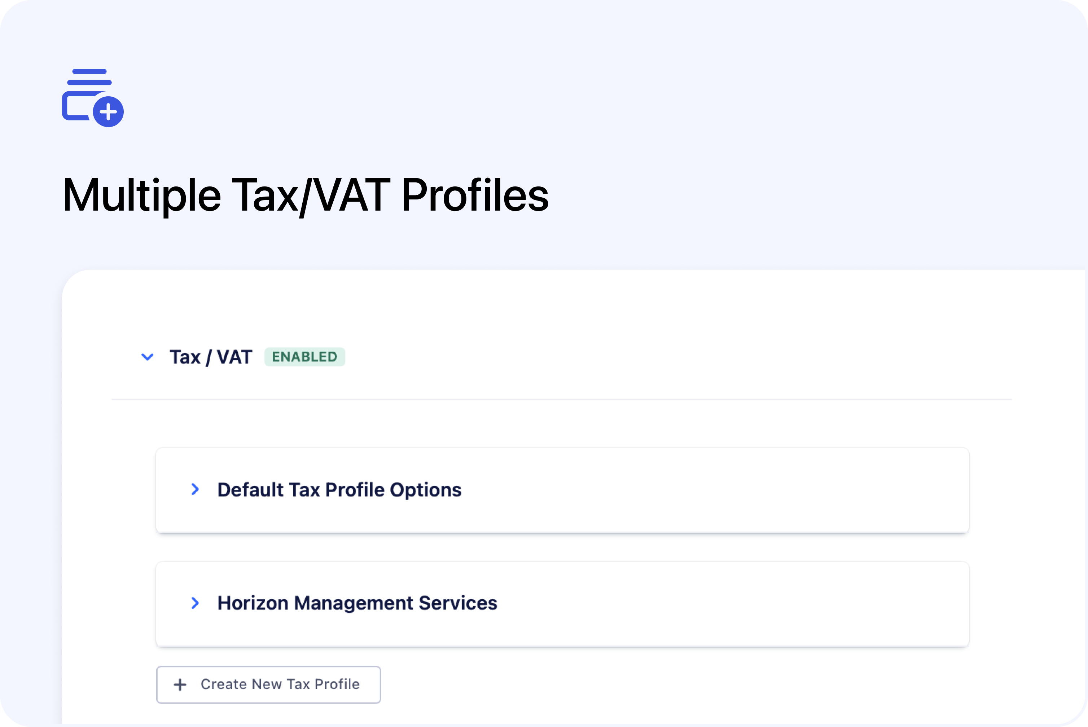The height and width of the screenshot is (727, 1088).
Task: Click the word Profiles in the page title
Action: 474,195
